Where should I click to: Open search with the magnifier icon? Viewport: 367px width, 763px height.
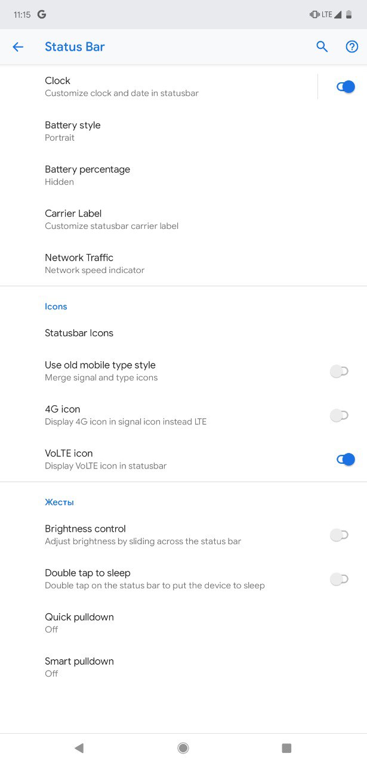pyautogui.click(x=322, y=46)
